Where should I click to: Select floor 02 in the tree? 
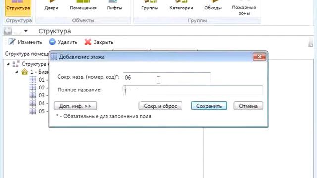point(39,88)
